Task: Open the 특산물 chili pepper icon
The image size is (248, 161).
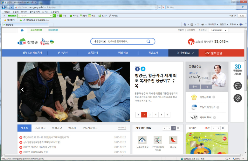Action: pos(173,140)
